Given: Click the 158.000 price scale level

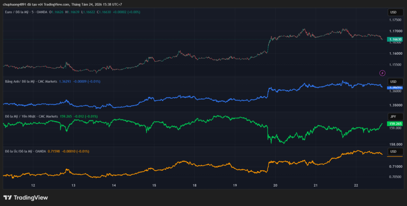Looking at the screenshot, I should click(395, 144).
